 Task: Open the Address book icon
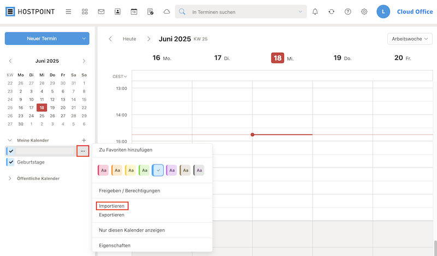pos(117,11)
